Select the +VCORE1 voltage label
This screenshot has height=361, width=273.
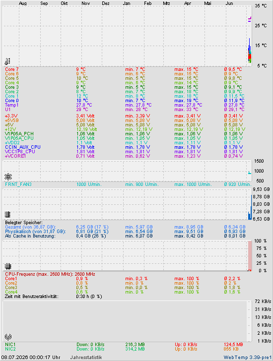(15, 156)
